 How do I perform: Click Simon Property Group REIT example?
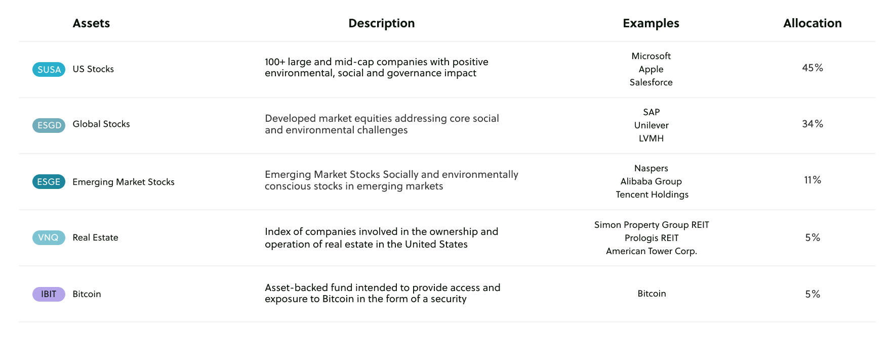(652, 225)
